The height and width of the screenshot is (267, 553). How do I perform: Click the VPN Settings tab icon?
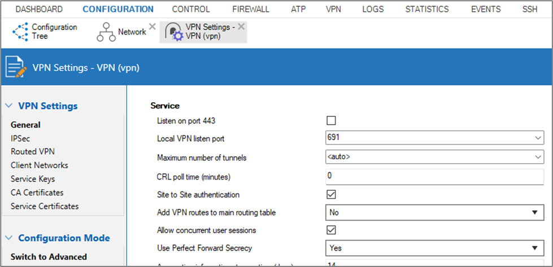pos(173,33)
